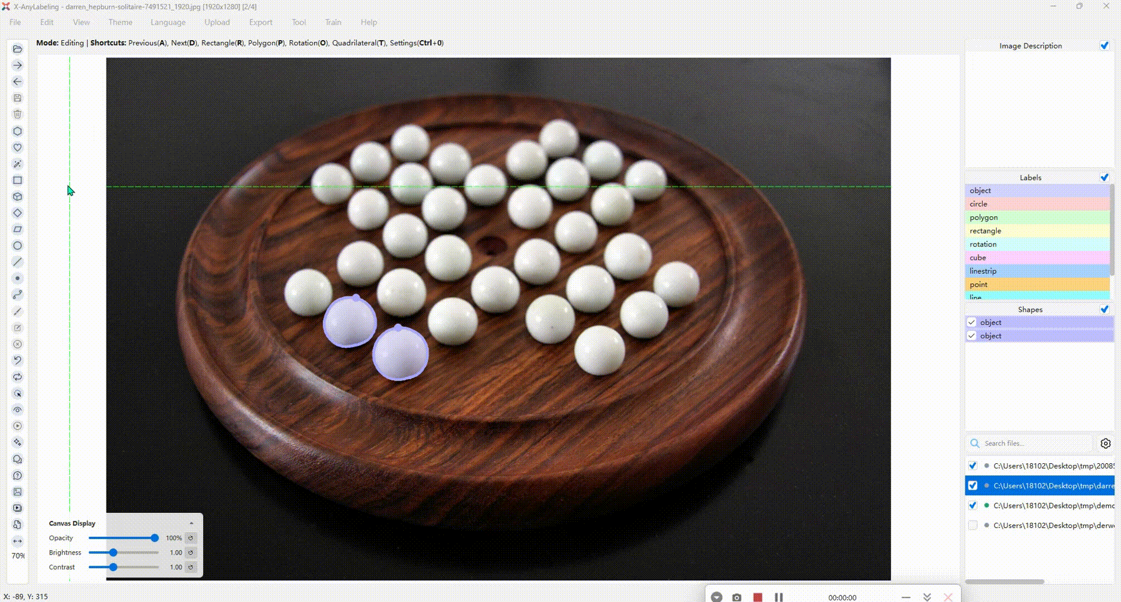The image size is (1121, 602).
Task: Select the line drawing tool
Action: 17,262
